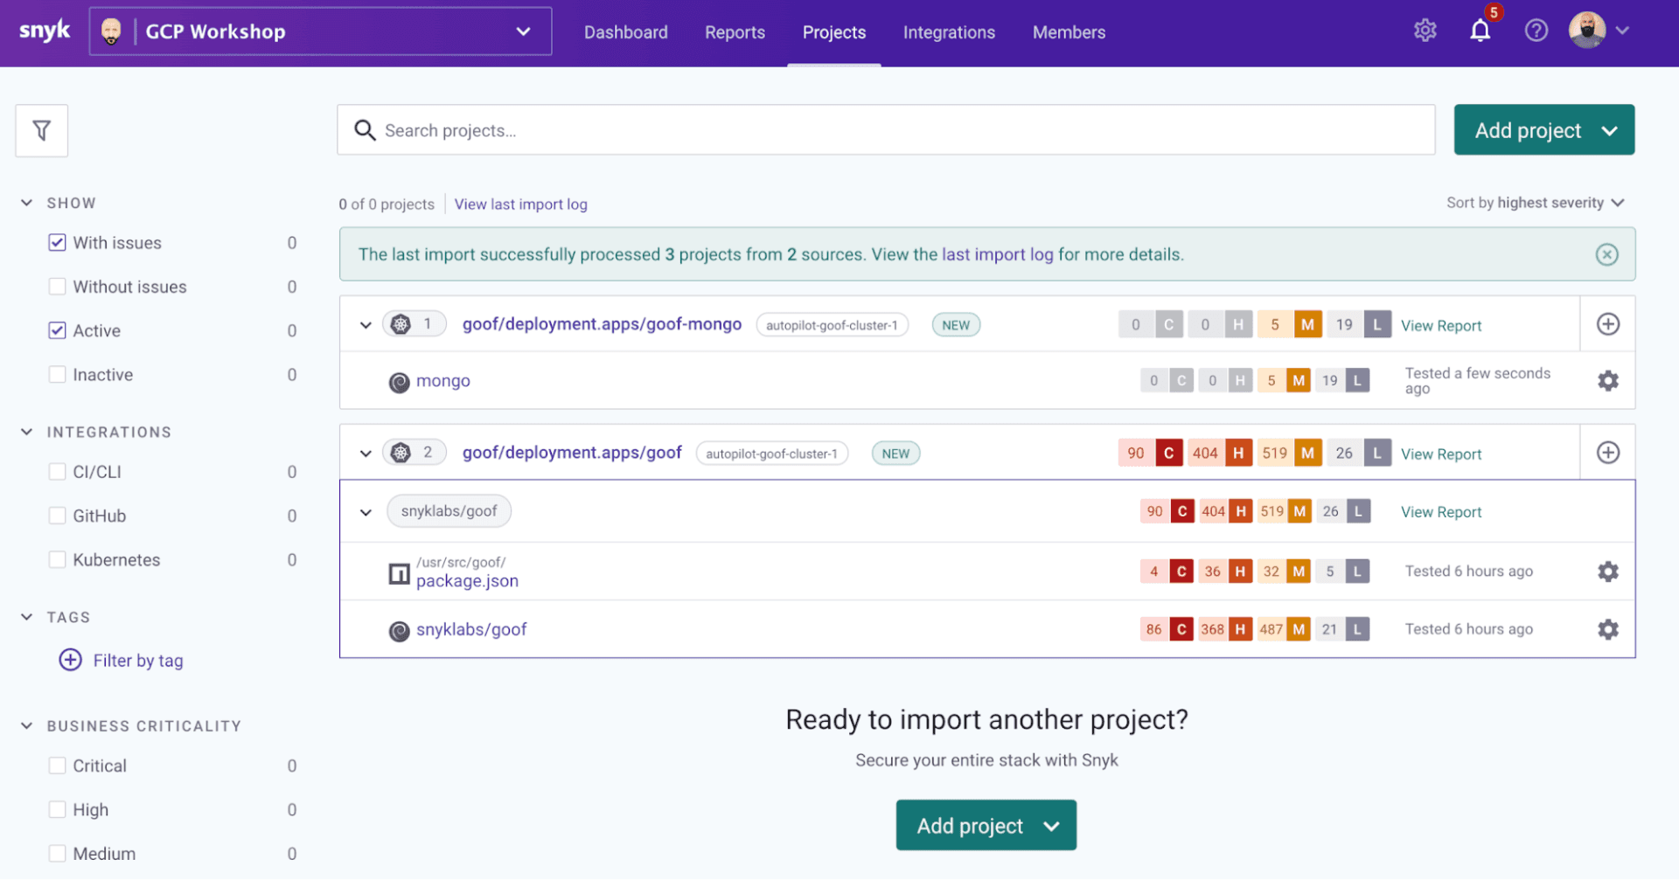Dismiss the last import notification banner

coord(1607,254)
